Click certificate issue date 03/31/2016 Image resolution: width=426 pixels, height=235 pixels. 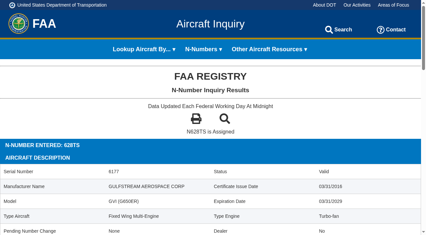tap(331, 186)
